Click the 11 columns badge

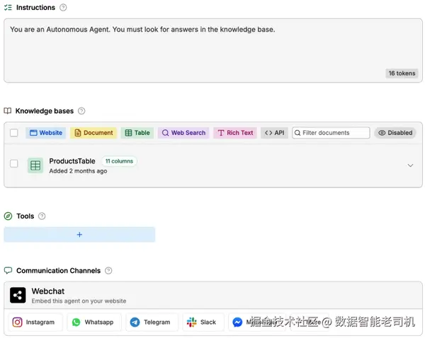pos(119,161)
